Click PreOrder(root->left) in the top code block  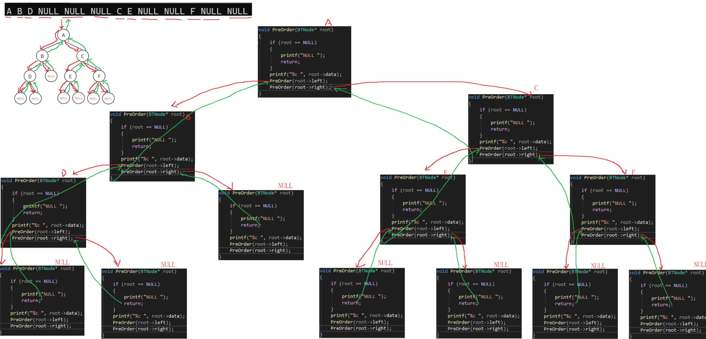point(298,81)
